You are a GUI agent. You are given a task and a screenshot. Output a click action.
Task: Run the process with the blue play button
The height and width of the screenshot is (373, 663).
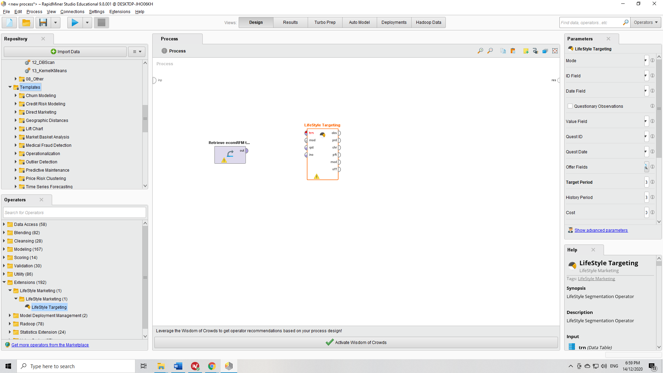tap(75, 22)
